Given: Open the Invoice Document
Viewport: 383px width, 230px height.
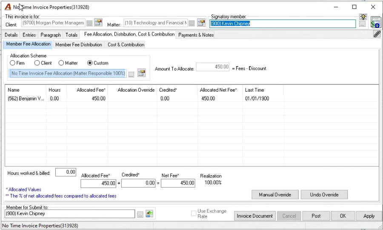Looking at the screenshot, I should [x=255, y=216].
